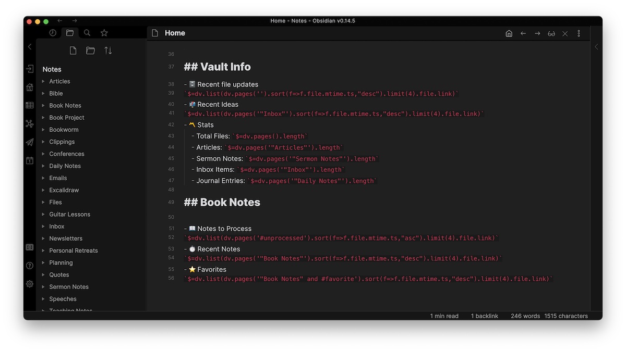Create a new folder
Viewport: 626px width, 351px height.
90,51
